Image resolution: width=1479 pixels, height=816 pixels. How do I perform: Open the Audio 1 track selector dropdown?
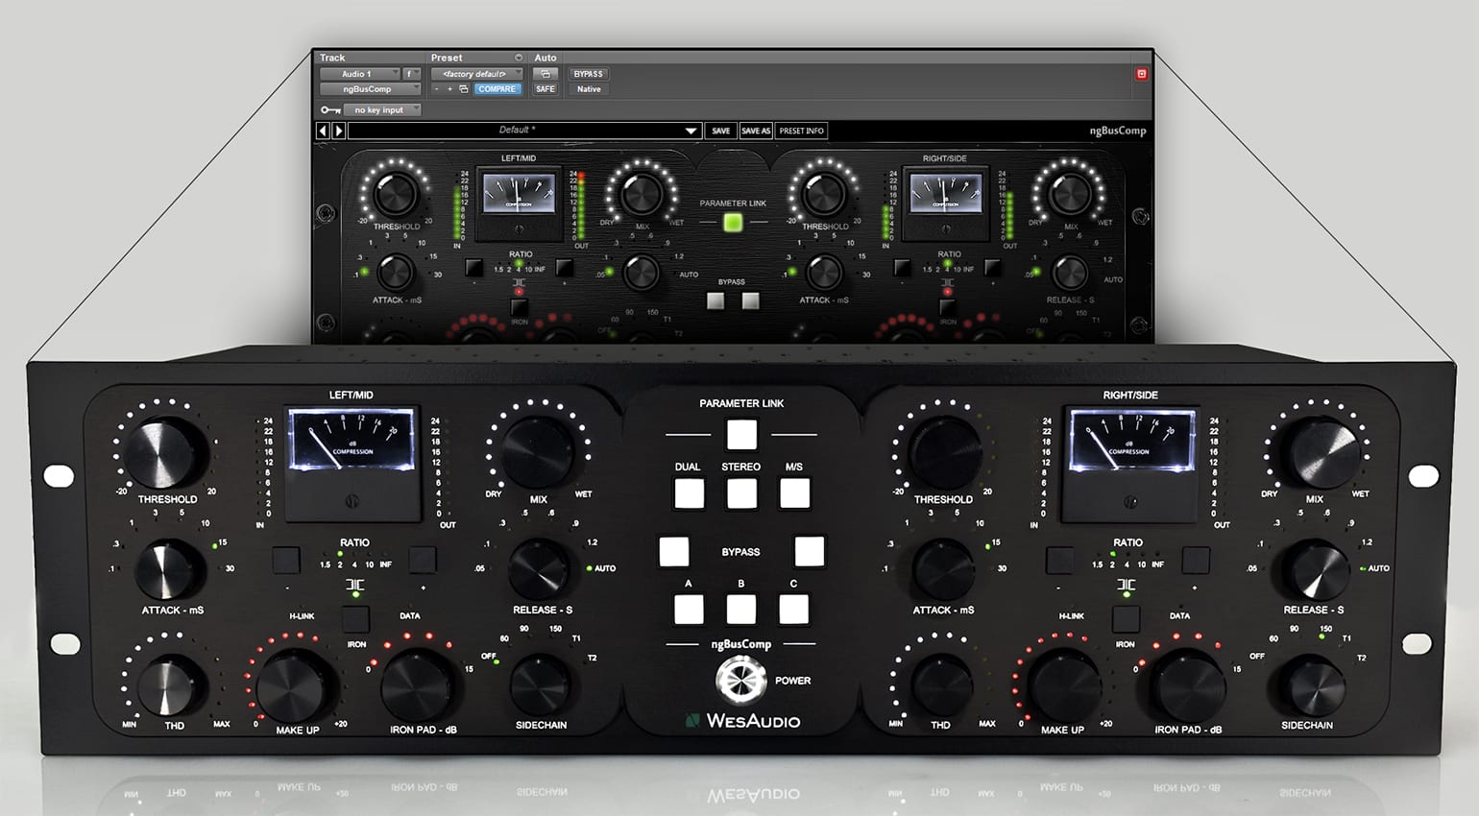coord(360,74)
